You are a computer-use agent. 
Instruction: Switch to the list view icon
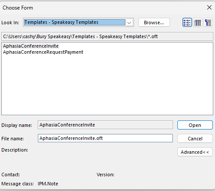click(x=187, y=23)
